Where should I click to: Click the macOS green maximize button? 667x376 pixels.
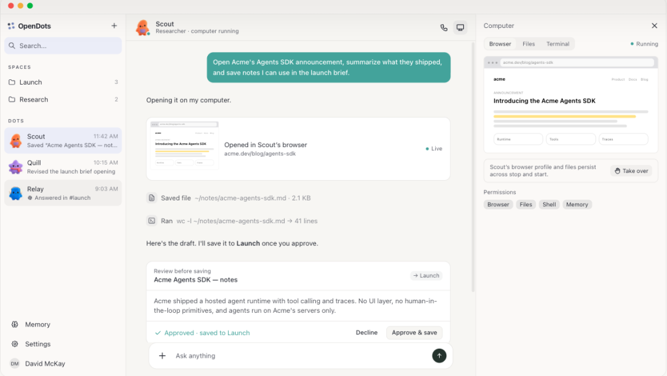[x=30, y=5]
